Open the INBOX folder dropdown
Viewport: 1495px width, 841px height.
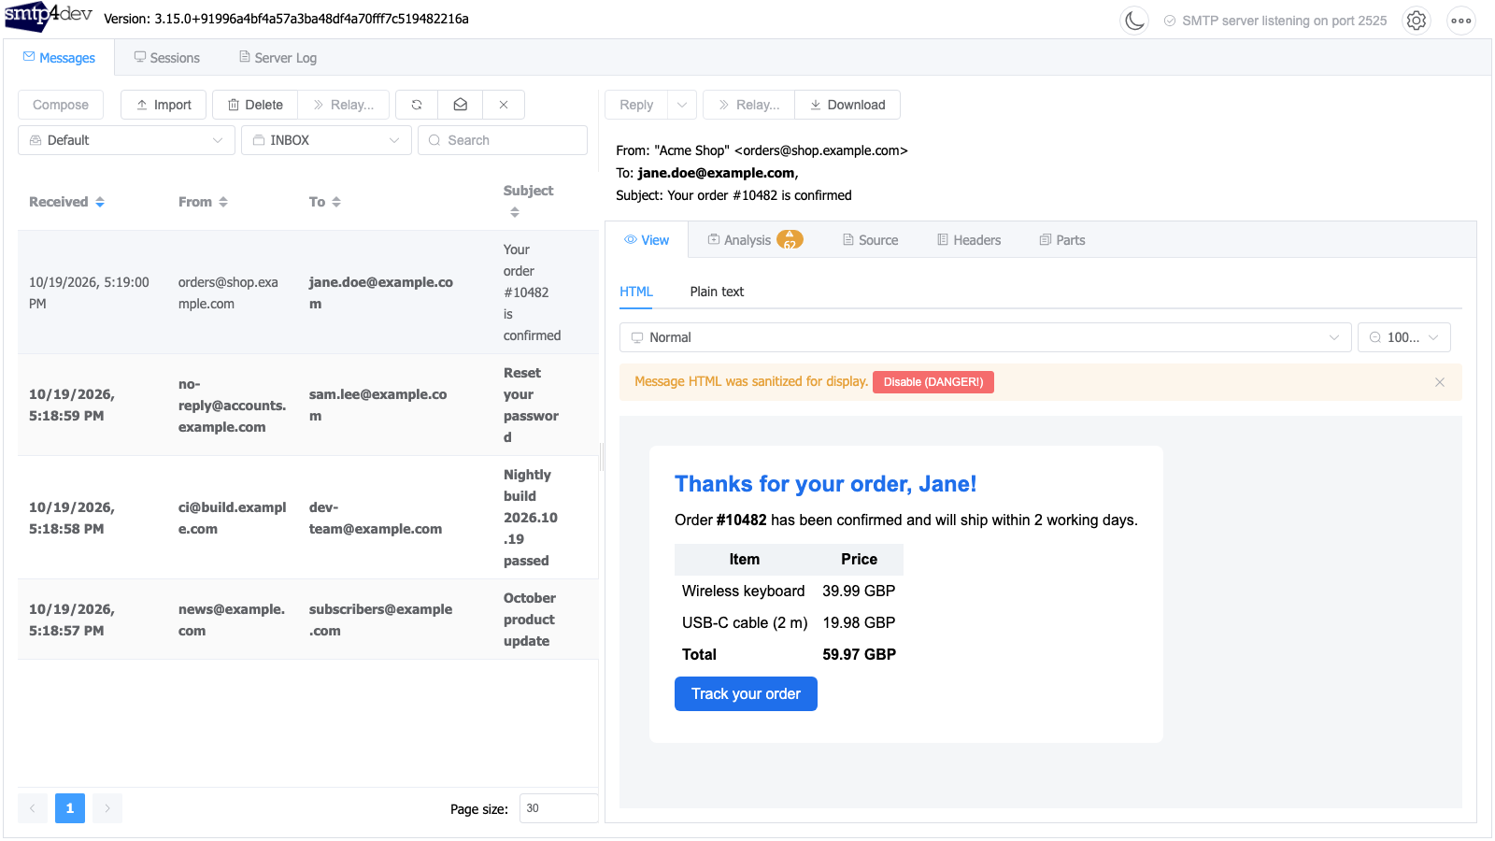pyautogui.click(x=326, y=140)
